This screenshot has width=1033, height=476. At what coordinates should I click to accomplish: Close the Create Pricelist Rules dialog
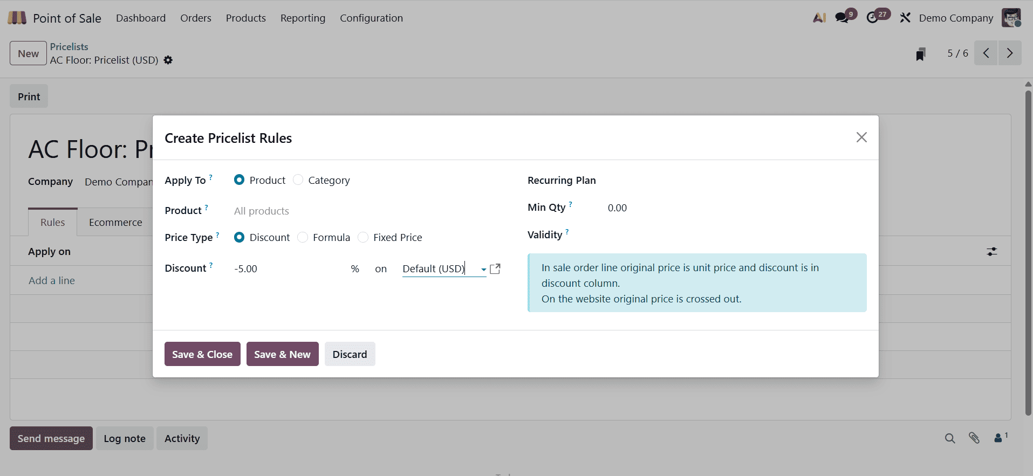coord(861,137)
